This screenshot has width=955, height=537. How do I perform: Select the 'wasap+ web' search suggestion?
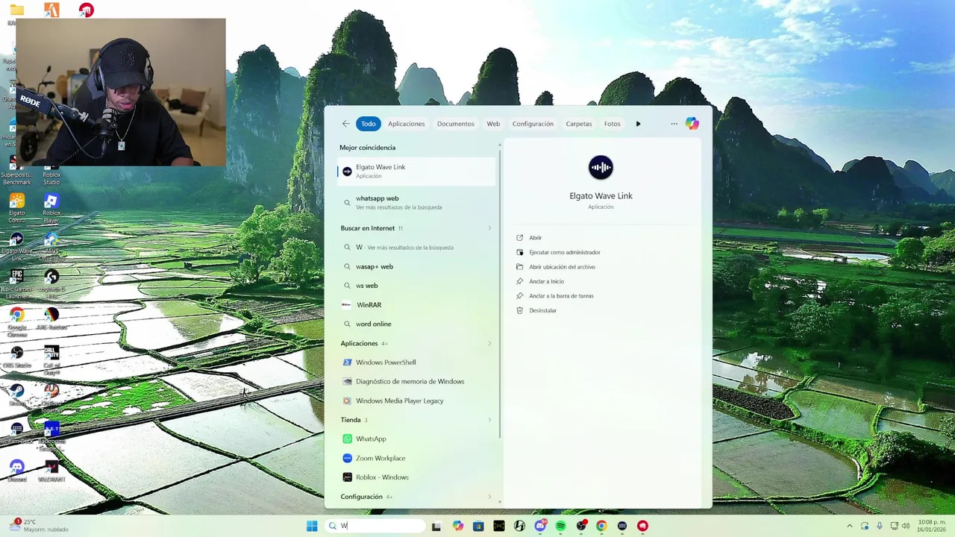416,266
